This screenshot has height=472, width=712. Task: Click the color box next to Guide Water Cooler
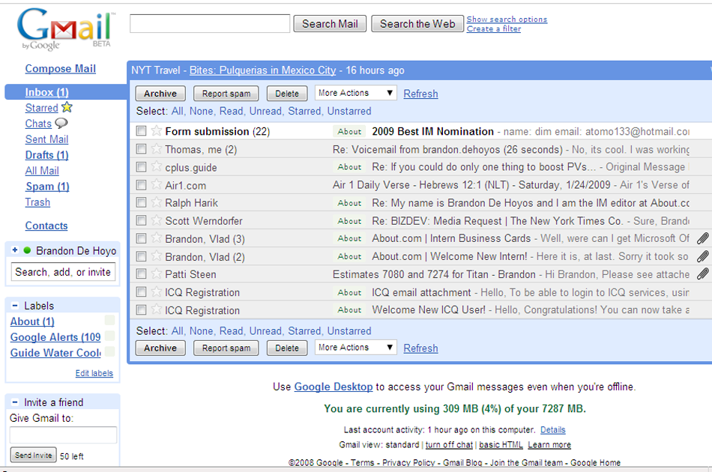(109, 351)
